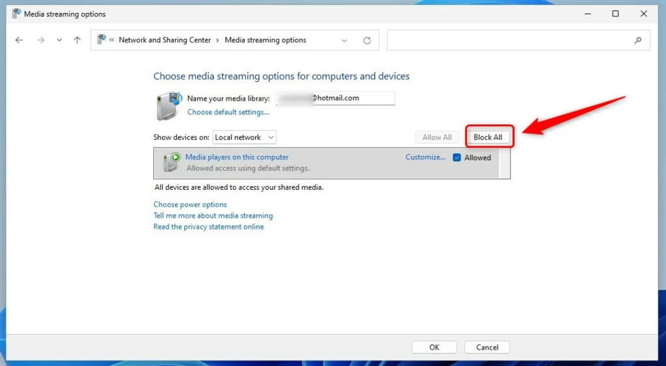
Task: Click Media streaming options breadcrumb
Action: tap(265, 40)
